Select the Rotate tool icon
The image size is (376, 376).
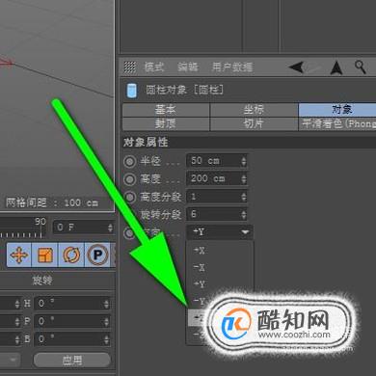coord(71,255)
